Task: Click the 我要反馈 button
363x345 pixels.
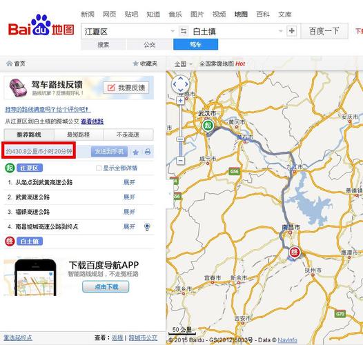Action: (126, 88)
